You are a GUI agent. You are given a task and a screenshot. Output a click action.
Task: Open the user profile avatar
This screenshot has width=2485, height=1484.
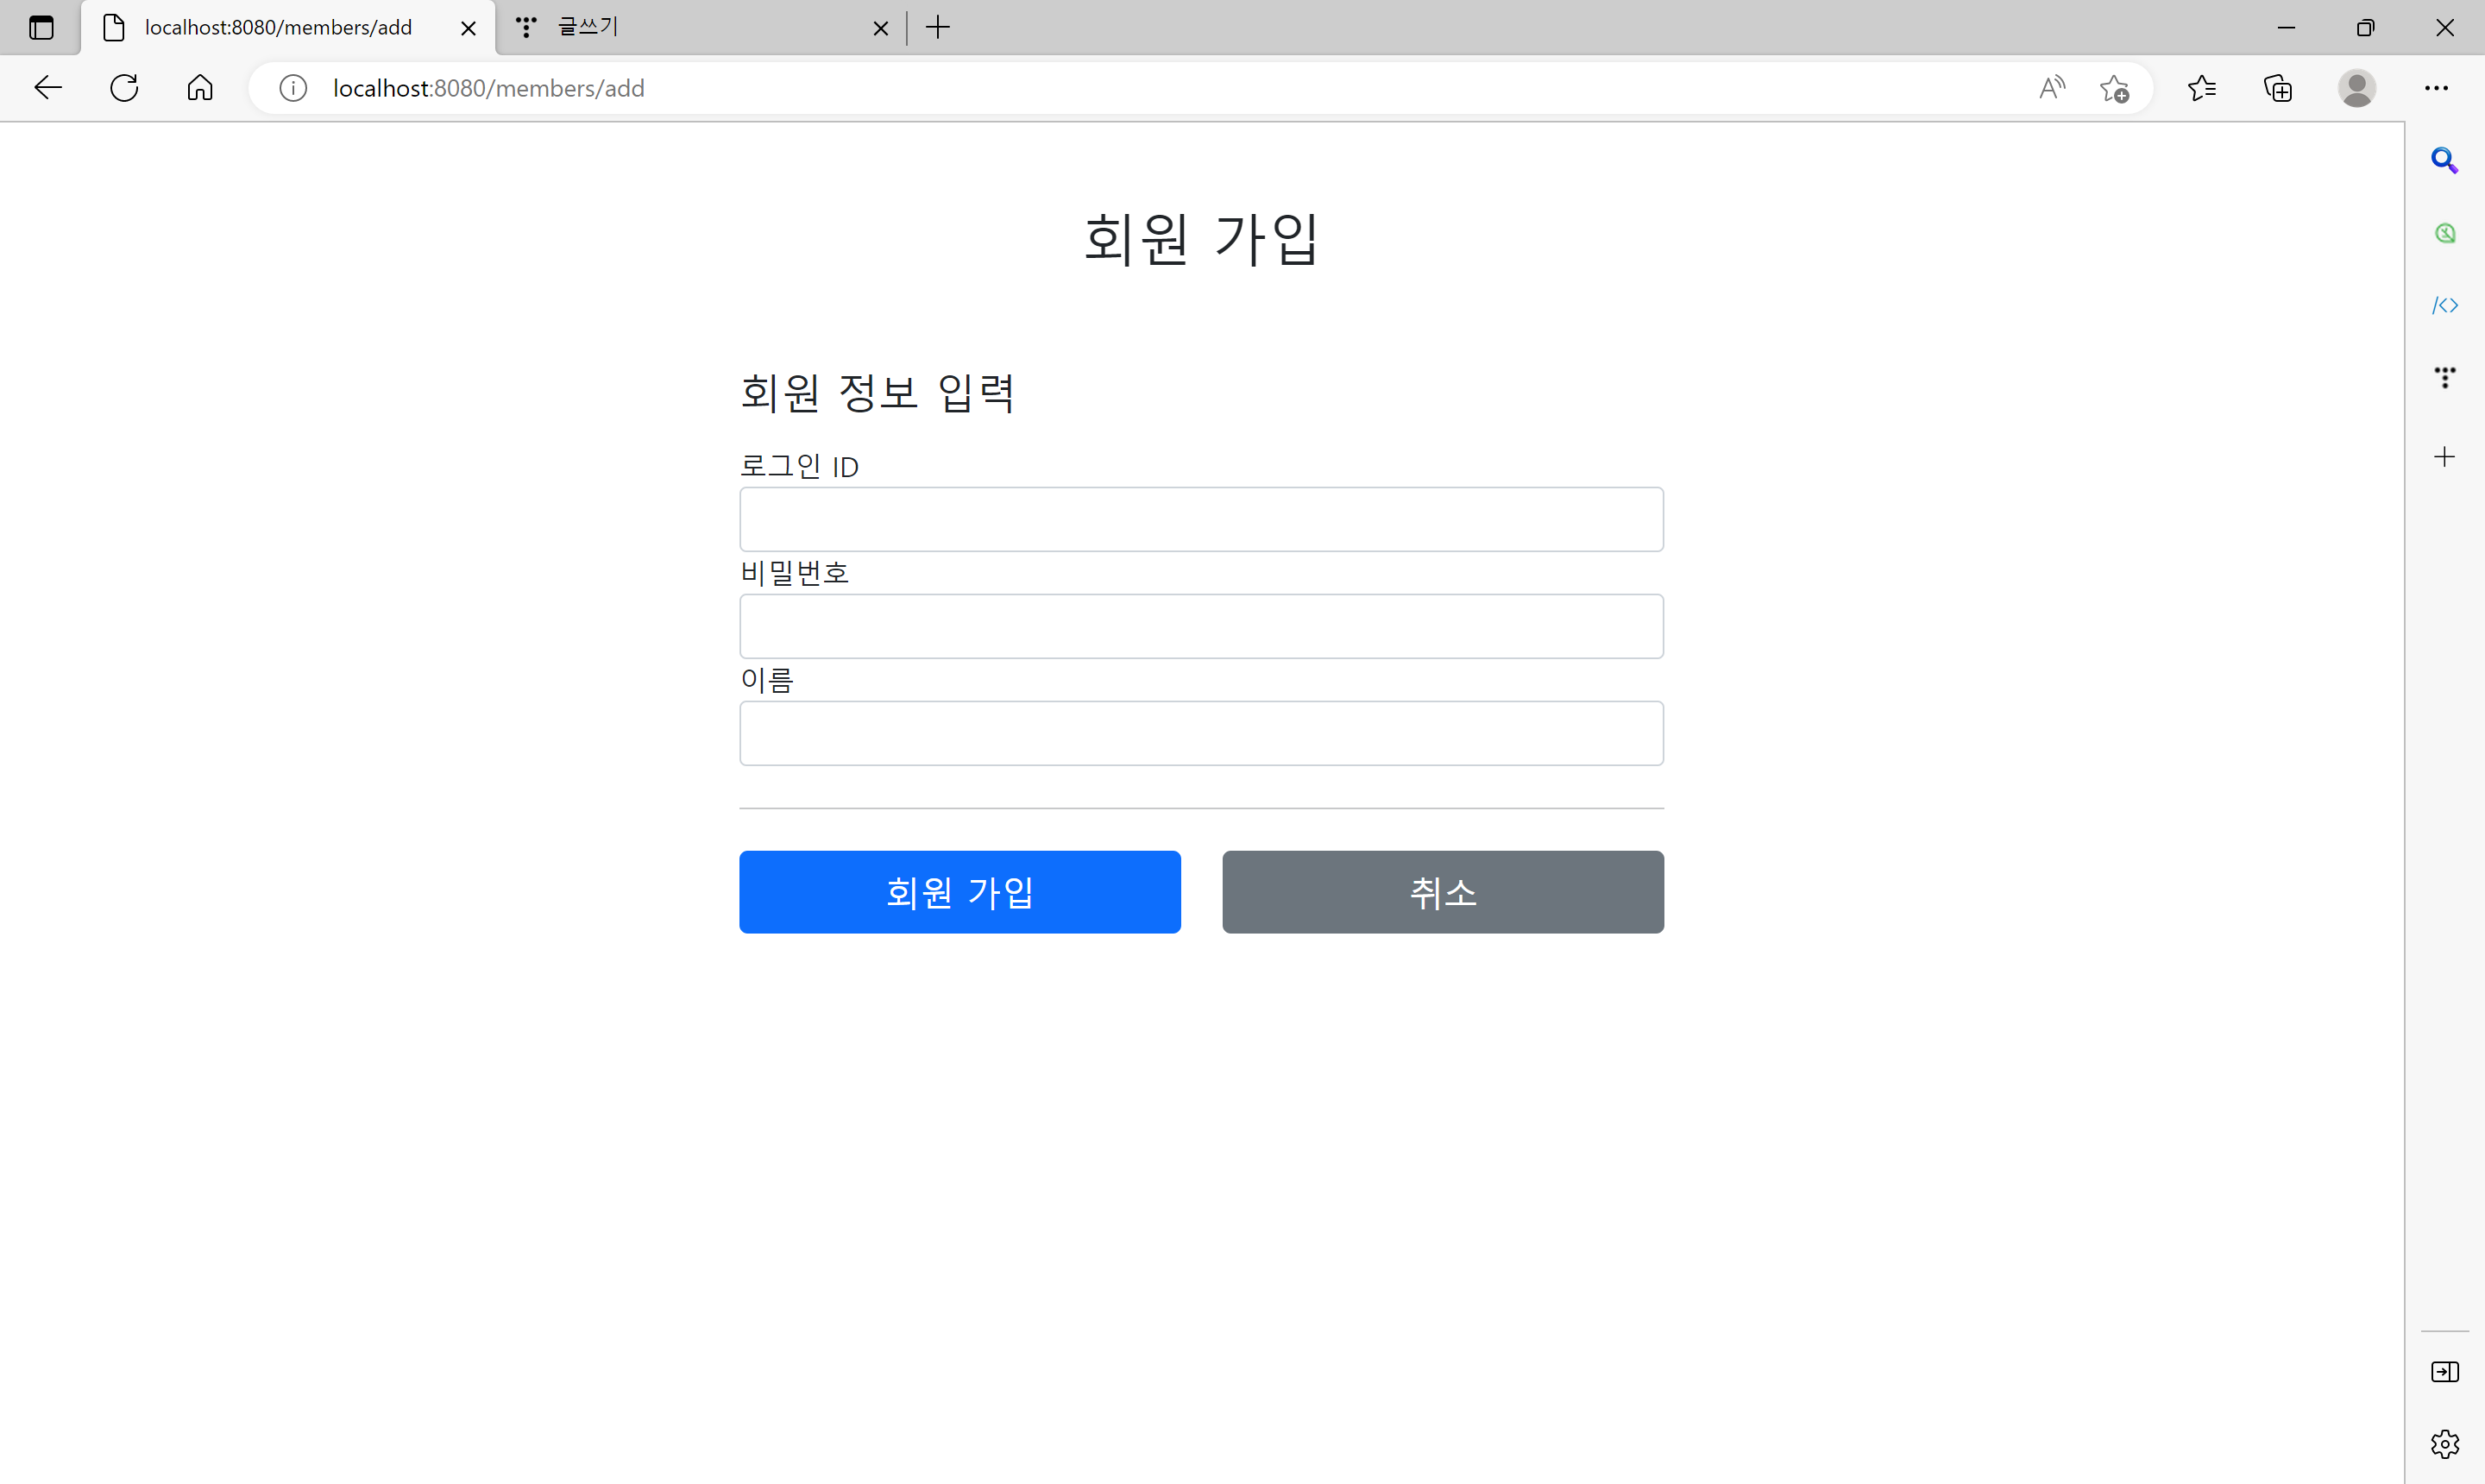[2356, 88]
